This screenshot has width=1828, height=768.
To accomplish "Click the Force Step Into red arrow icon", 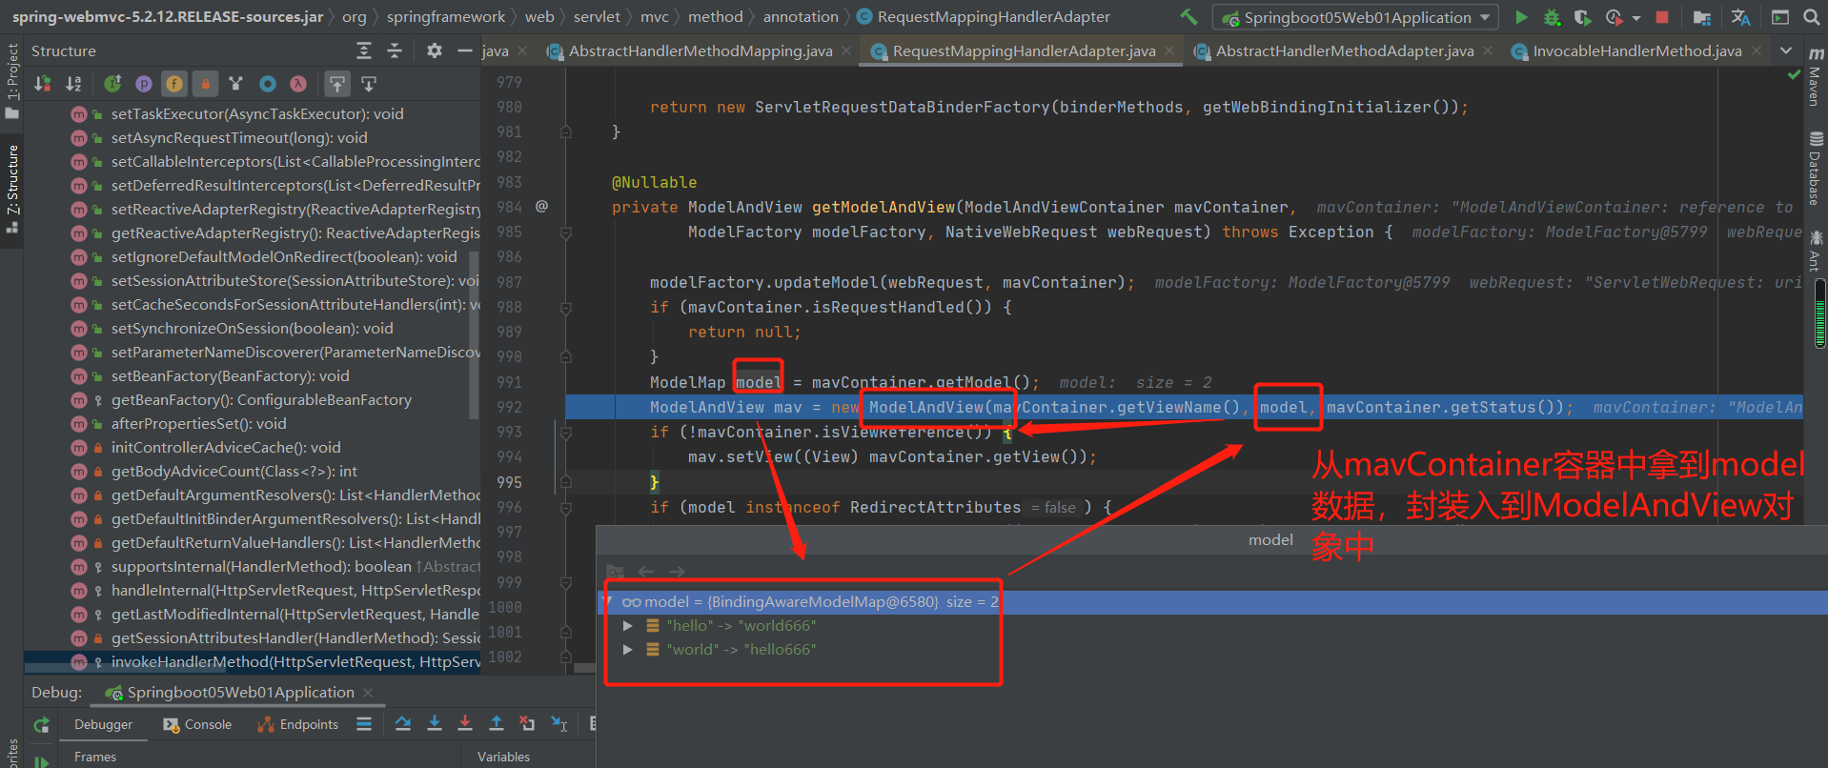I will [465, 724].
